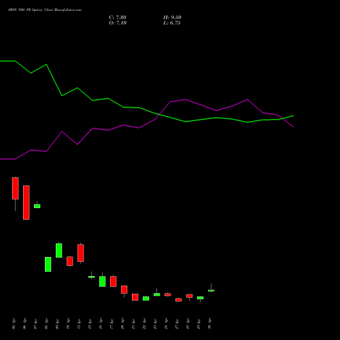
Task: Select the 07 Apr date label
Action: (35, 324)
